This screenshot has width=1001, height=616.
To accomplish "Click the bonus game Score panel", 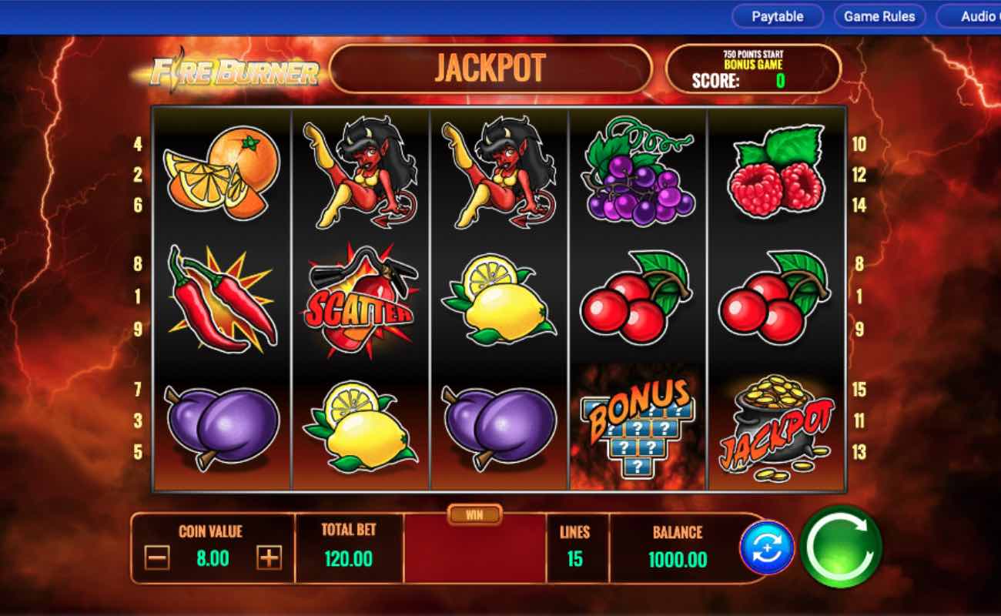I will [753, 69].
